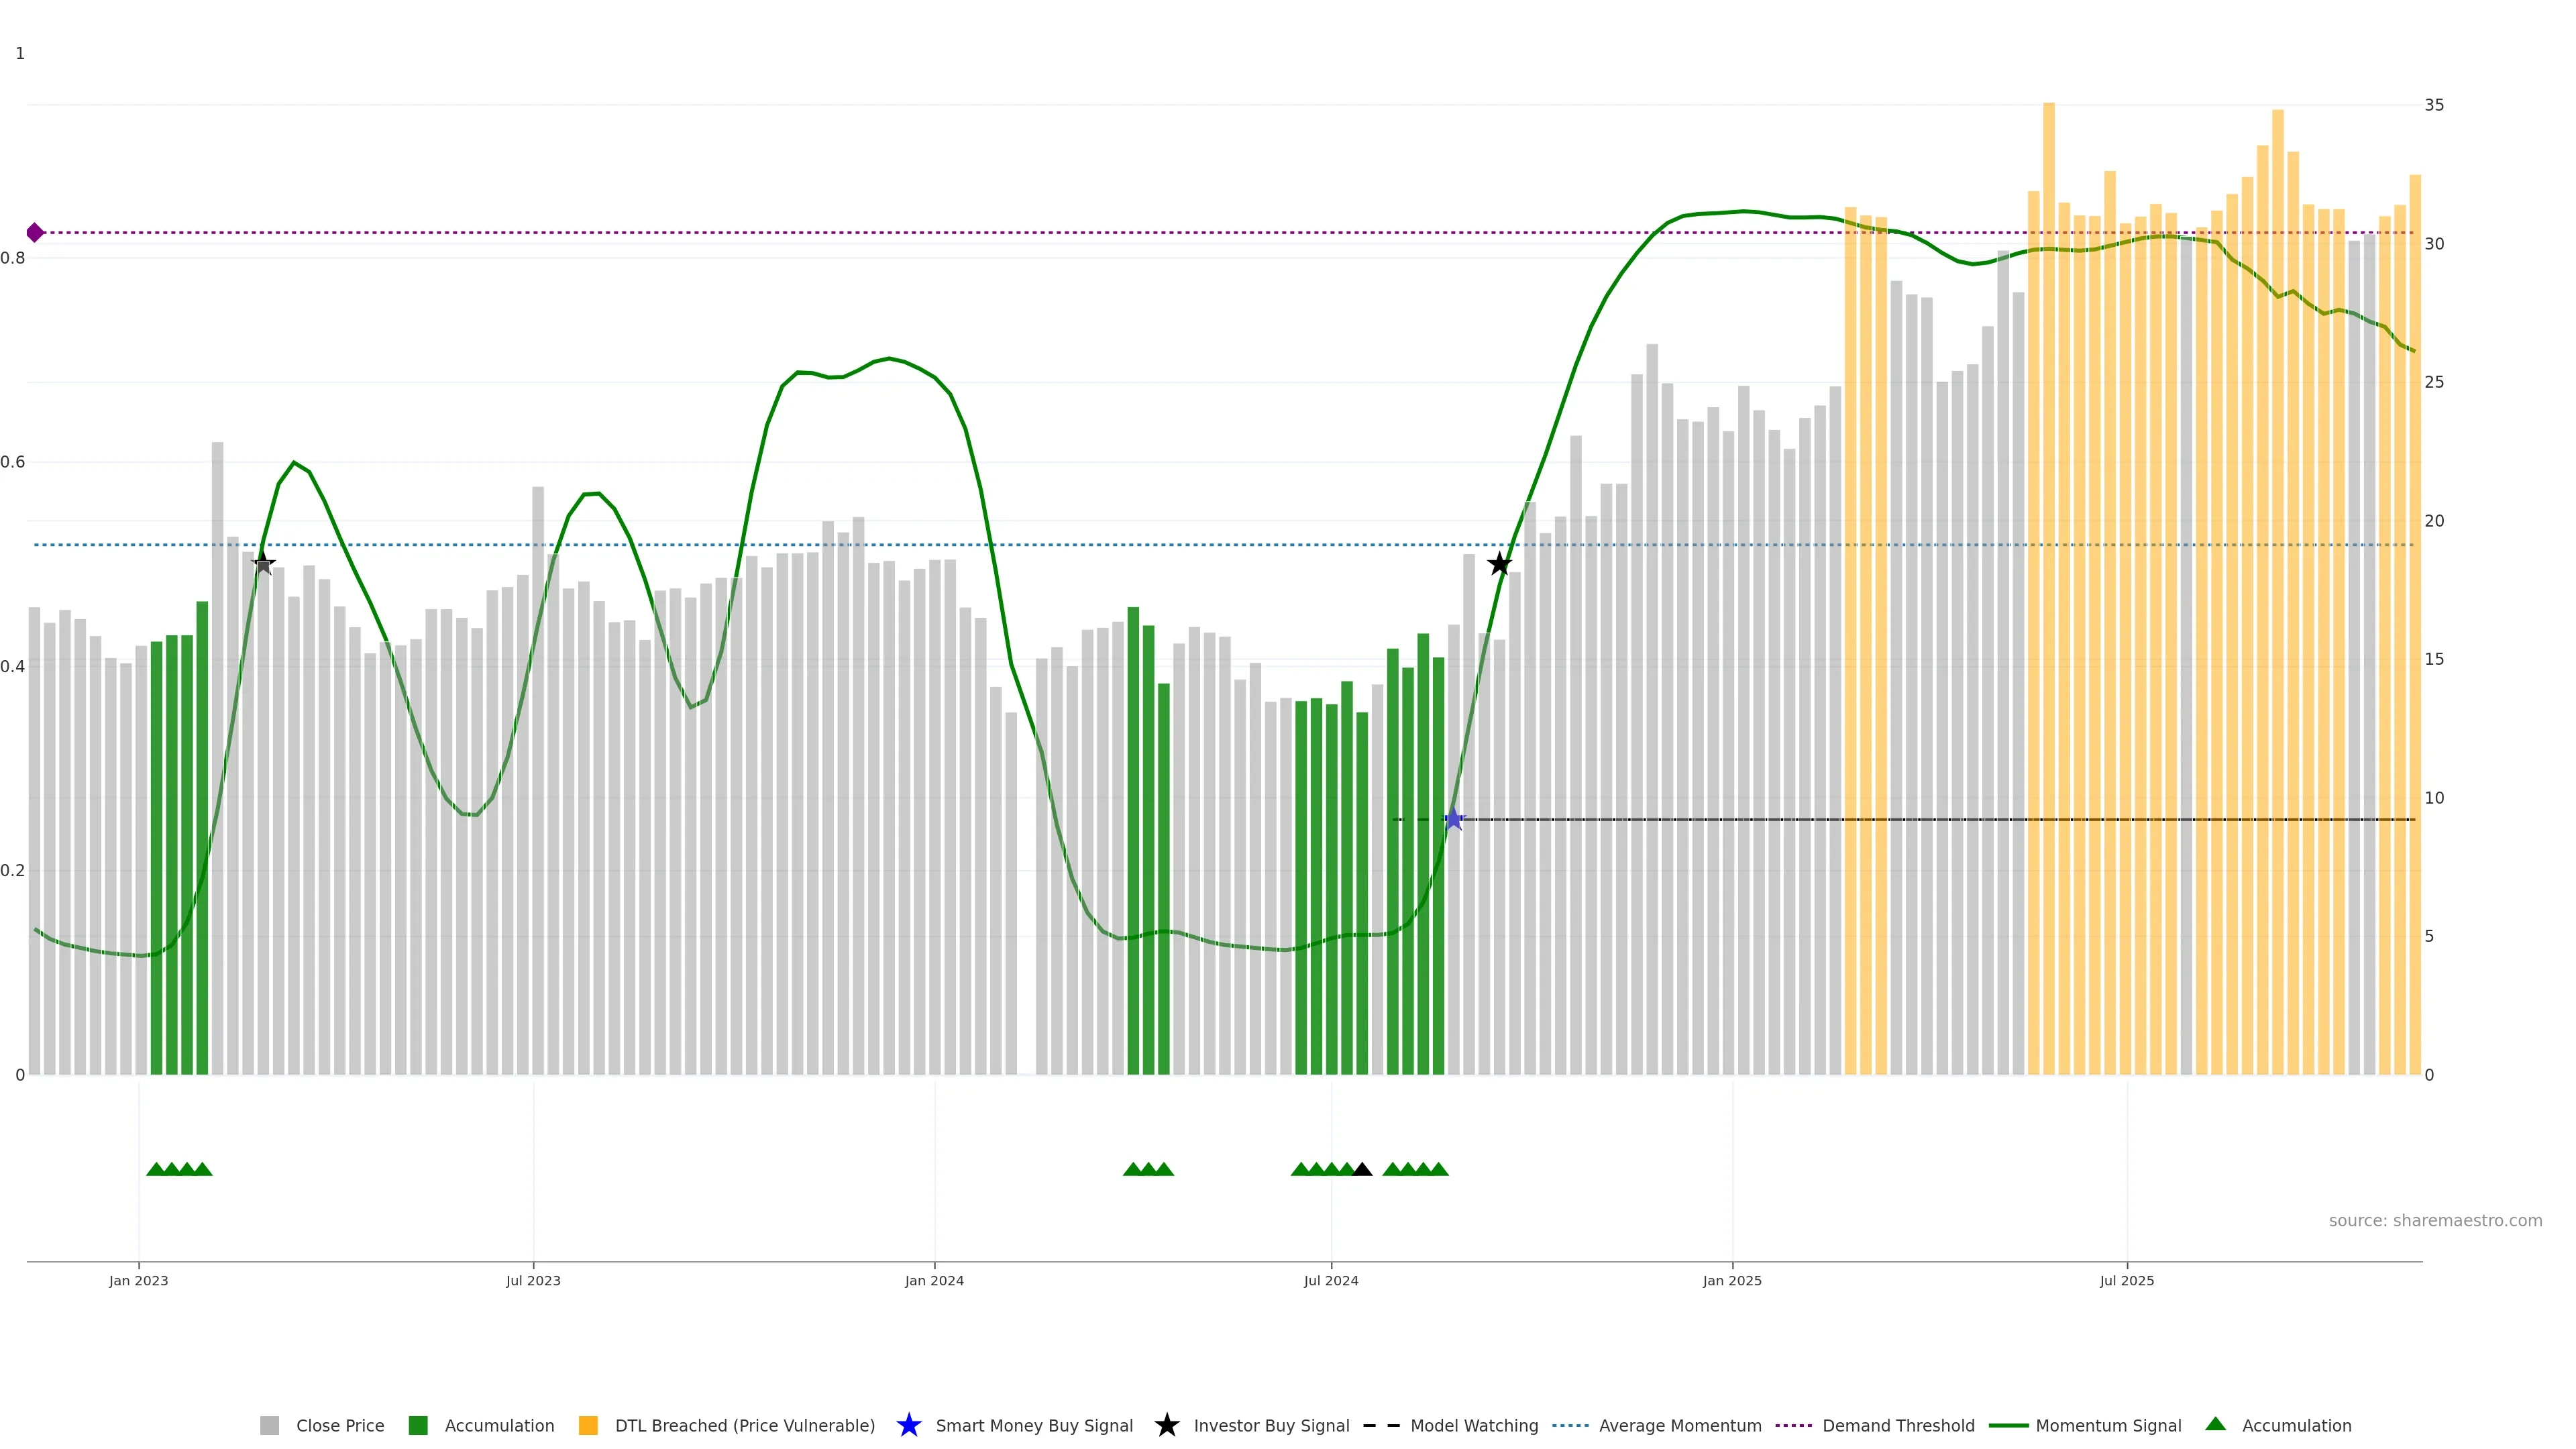This screenshot has height=1449, width=2576.
Task: Toggle Demand Threshold legend label
Action: coord(1897,1426)
